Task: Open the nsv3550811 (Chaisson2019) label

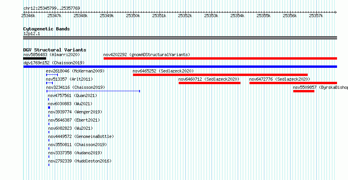Action: point(77,145)
